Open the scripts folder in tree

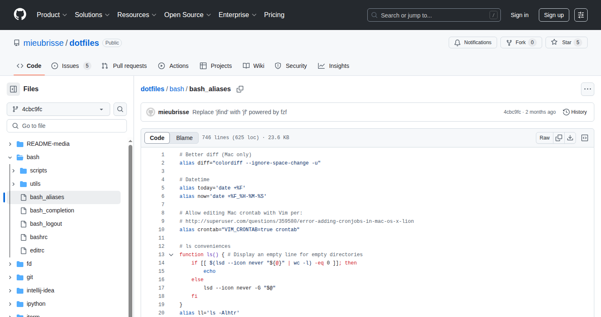point(38,170)
